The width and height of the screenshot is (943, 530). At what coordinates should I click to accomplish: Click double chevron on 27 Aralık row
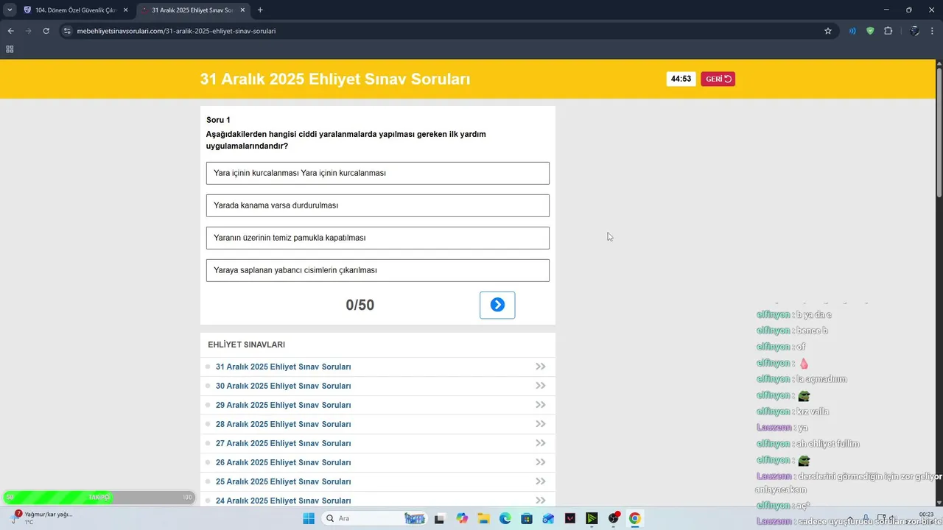point(541,443)
